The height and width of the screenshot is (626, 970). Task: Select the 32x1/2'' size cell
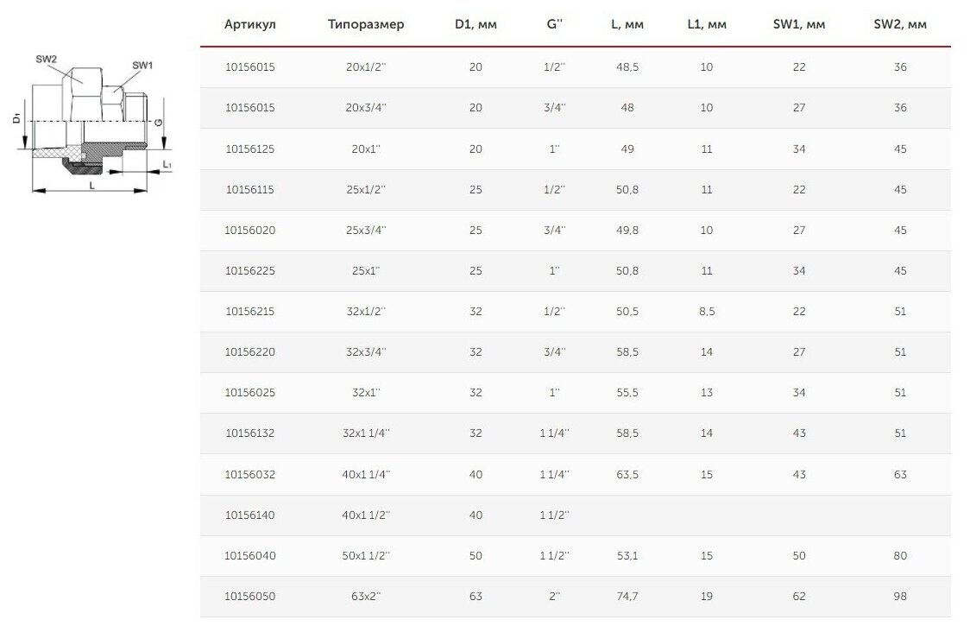[366, 311]
